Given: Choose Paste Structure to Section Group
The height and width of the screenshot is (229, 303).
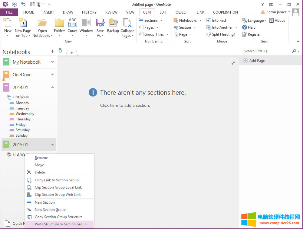Looking at the screenshot, I should tap(61, 224).
